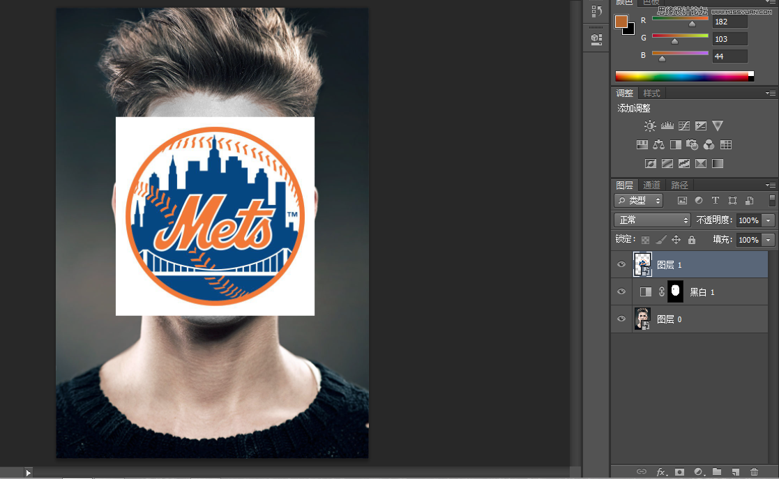Add a Threshold adjustment
The height and width of the screenshot is (479, 779).
684,163
